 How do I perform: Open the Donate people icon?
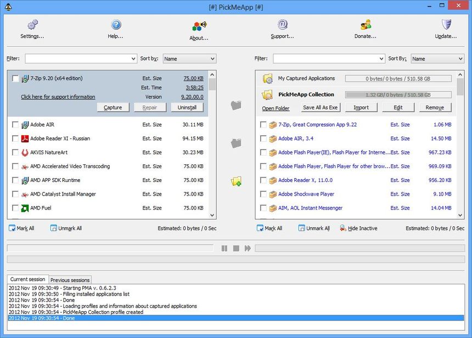coord(366,25)
